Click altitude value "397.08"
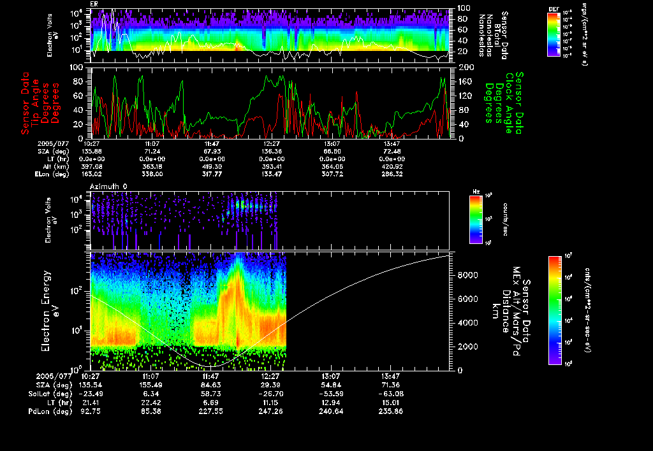 [92, 166]
